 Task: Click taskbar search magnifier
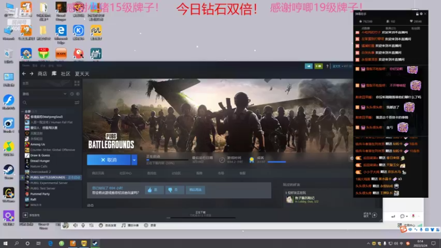pos(17,243)
